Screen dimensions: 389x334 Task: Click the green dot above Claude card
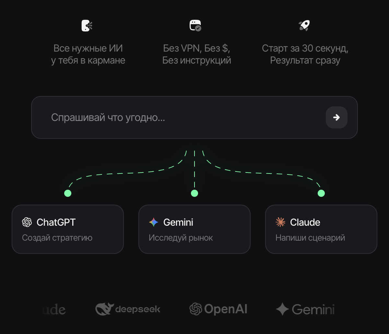321,194
